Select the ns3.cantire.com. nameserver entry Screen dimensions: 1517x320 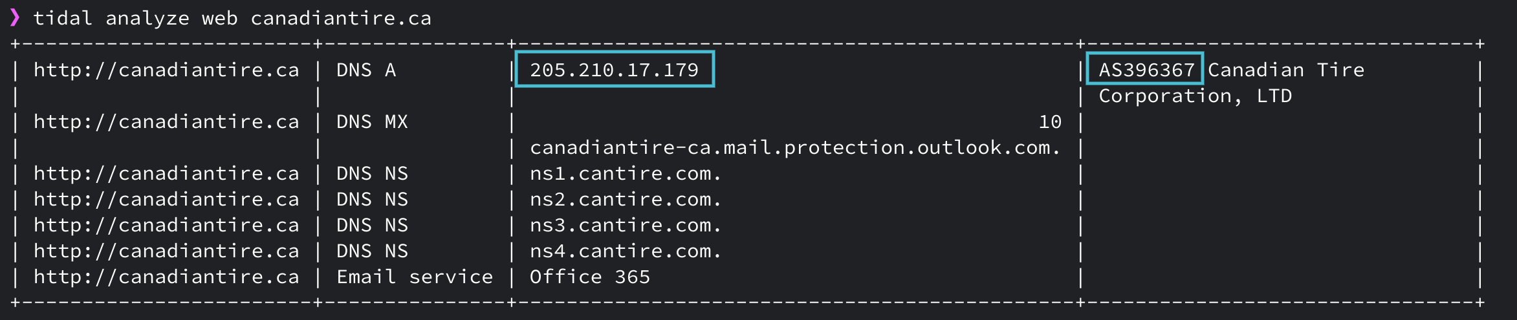pos(625,225)
